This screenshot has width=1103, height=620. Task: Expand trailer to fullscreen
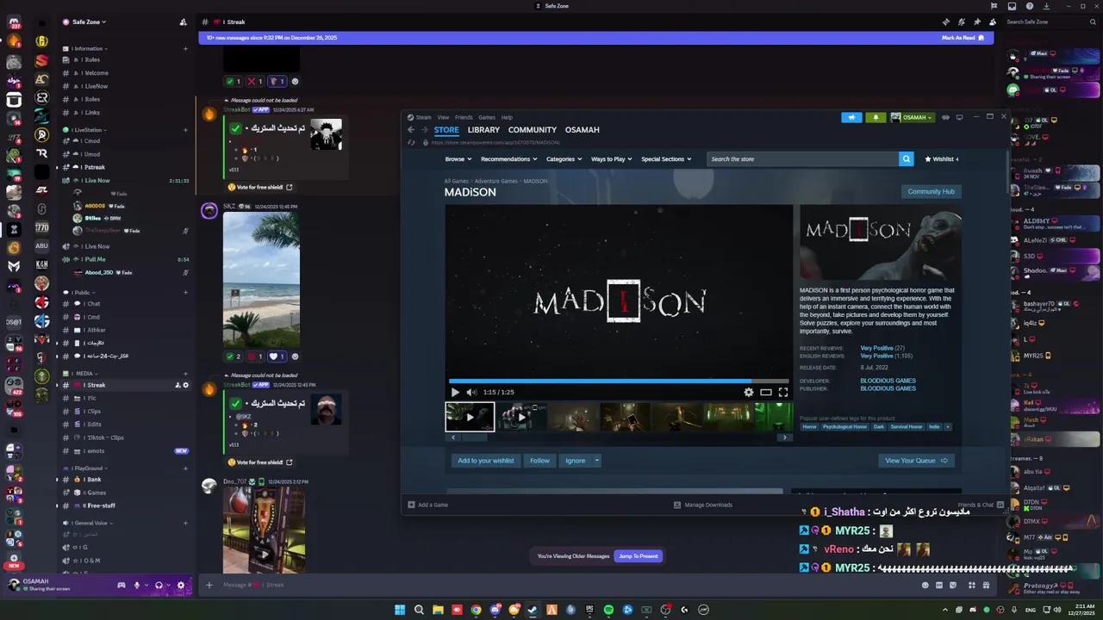tap(783, 392)
